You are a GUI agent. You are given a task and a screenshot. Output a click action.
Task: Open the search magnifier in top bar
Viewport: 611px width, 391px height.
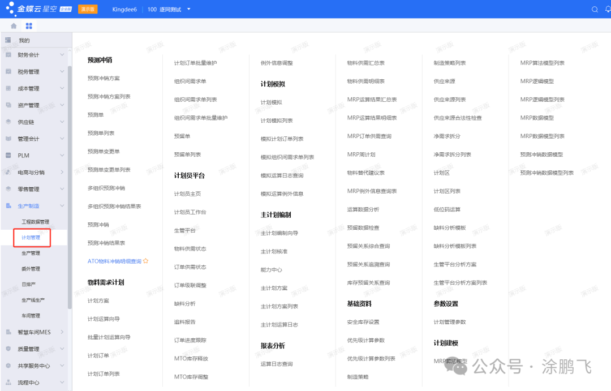point(595,9)
